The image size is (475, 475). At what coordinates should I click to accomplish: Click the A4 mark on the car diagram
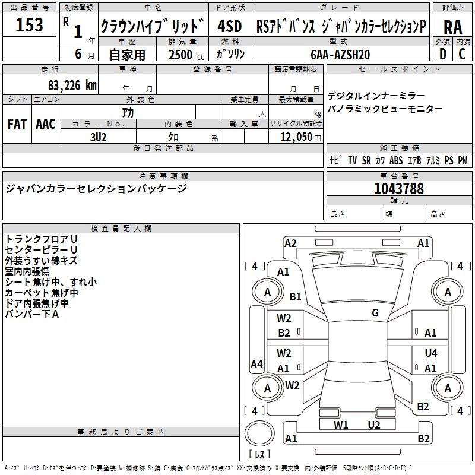[256, 364]
